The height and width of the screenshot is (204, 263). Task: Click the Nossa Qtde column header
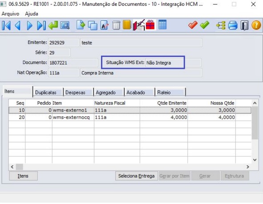[x=211, y=103]
